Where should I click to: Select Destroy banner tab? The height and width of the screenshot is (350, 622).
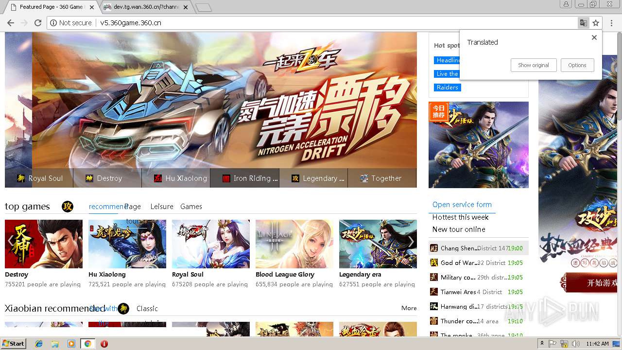coord(107,178)
